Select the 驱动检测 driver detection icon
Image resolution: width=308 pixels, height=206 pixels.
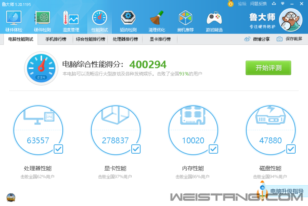(128, 21)
